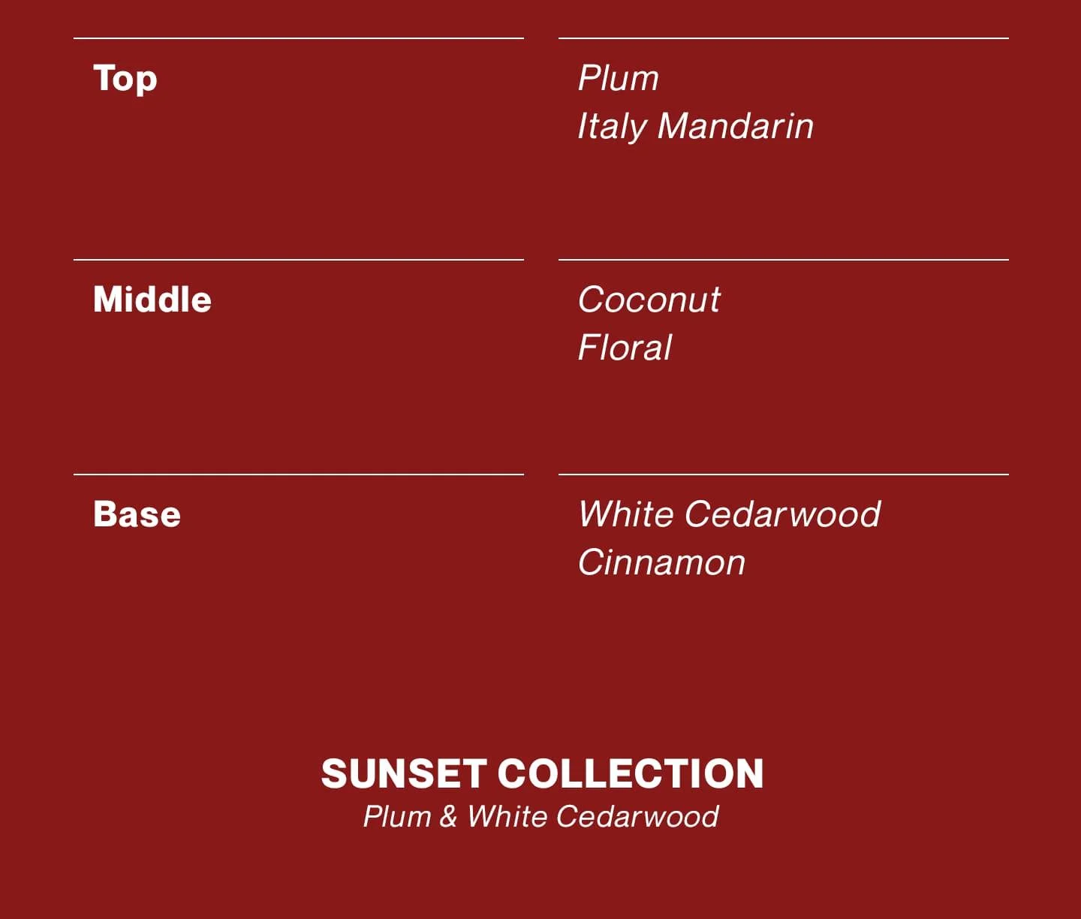Click the Floral middle note
Image resolution: width=1081 pixels, height=919 pixels.
pos(625,347)
